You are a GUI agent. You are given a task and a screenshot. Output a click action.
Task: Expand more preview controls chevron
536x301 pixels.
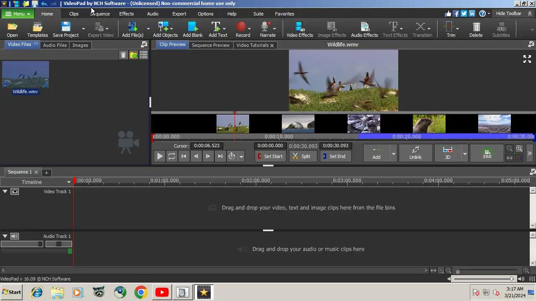530,153
